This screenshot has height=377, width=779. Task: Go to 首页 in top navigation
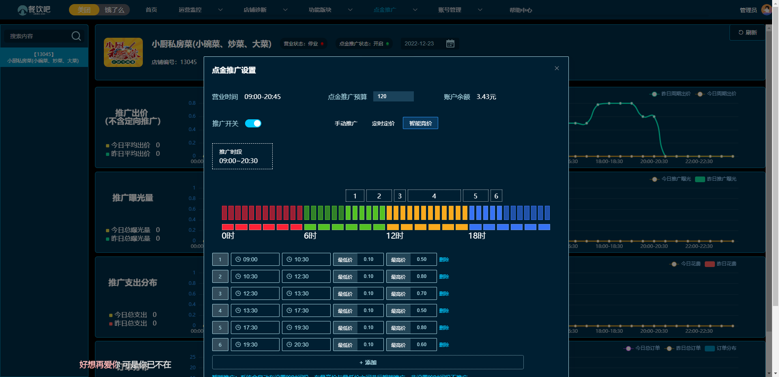coord(151,10)
